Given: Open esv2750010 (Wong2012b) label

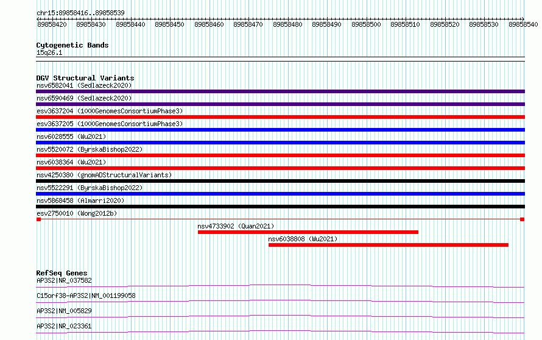Looking at the screenshot, I should (77, 213).
